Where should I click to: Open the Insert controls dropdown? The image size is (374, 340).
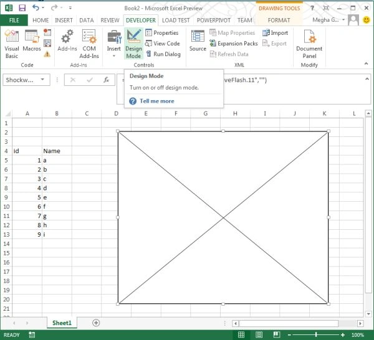114,44
